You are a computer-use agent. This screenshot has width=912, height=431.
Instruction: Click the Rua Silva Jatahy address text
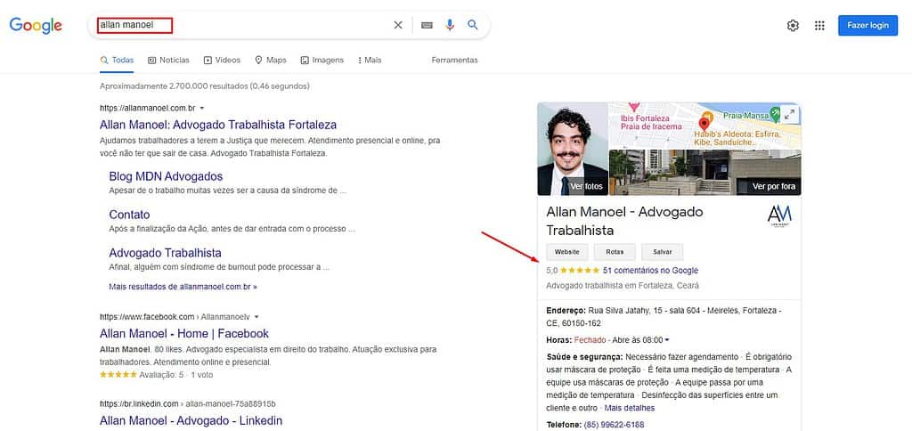point(664,316)
